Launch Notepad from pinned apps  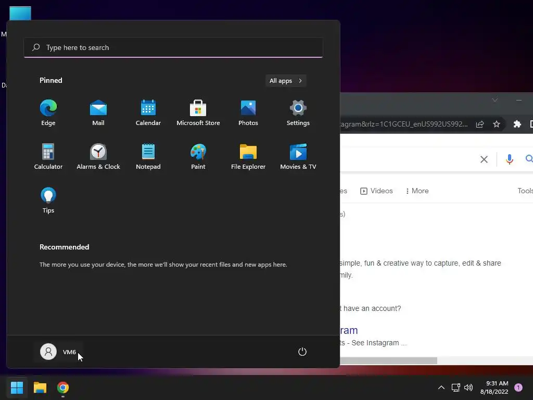148,156
